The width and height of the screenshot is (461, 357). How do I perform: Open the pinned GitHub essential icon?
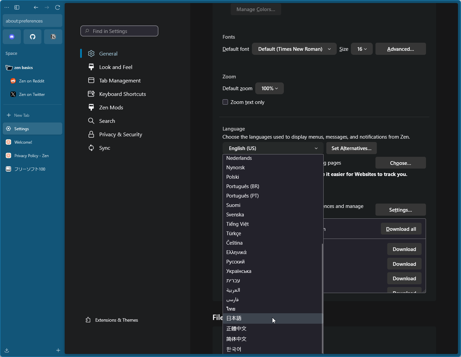pos(33,37)
